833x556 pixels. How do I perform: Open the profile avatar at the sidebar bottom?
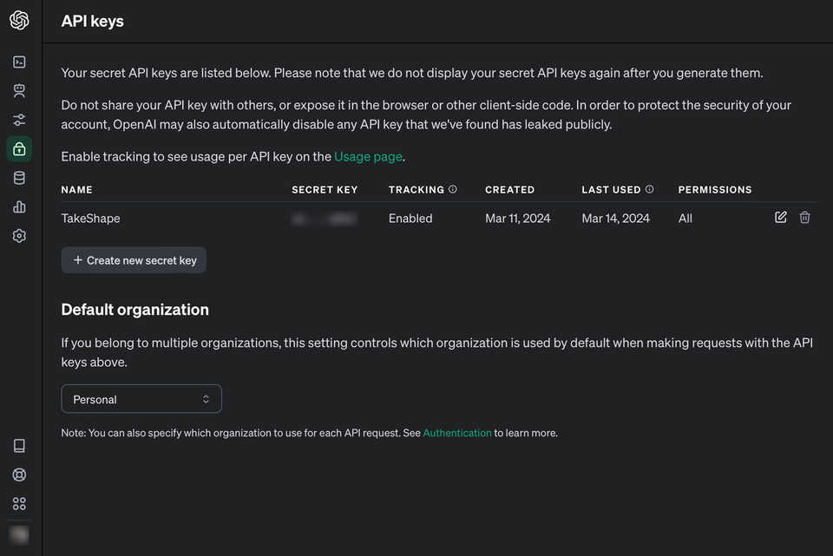click(19, 535)
